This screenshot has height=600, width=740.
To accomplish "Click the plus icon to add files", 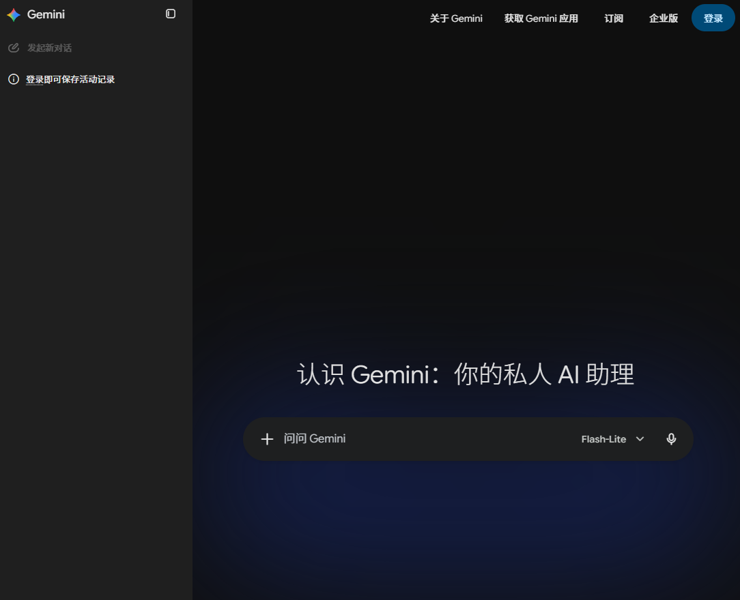I will pos(267,439).
